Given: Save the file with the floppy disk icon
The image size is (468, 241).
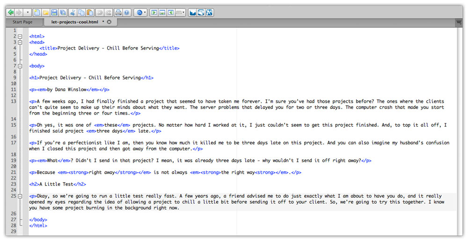Looking at the screenshot, I should click(54, 12).
